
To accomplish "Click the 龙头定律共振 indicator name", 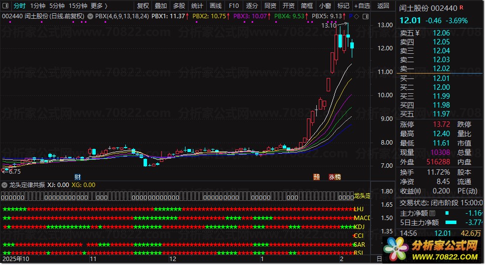I will pyautogui.click(x=27, y=185).
